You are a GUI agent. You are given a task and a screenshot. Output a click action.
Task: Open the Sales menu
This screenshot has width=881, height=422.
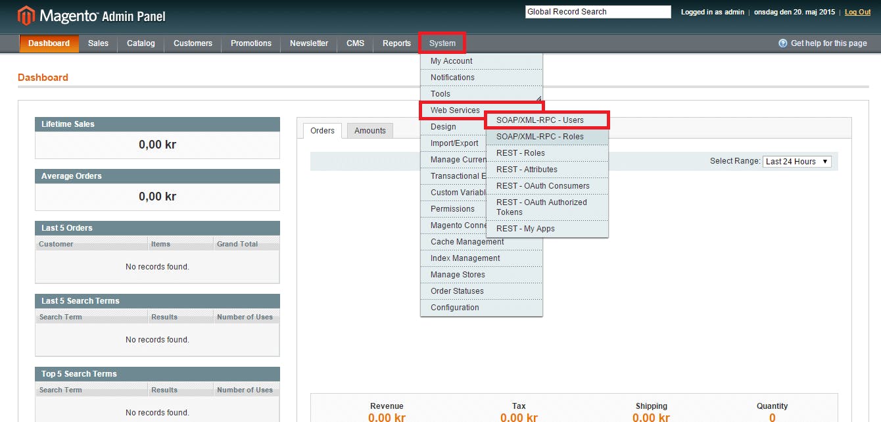[98, 43]
